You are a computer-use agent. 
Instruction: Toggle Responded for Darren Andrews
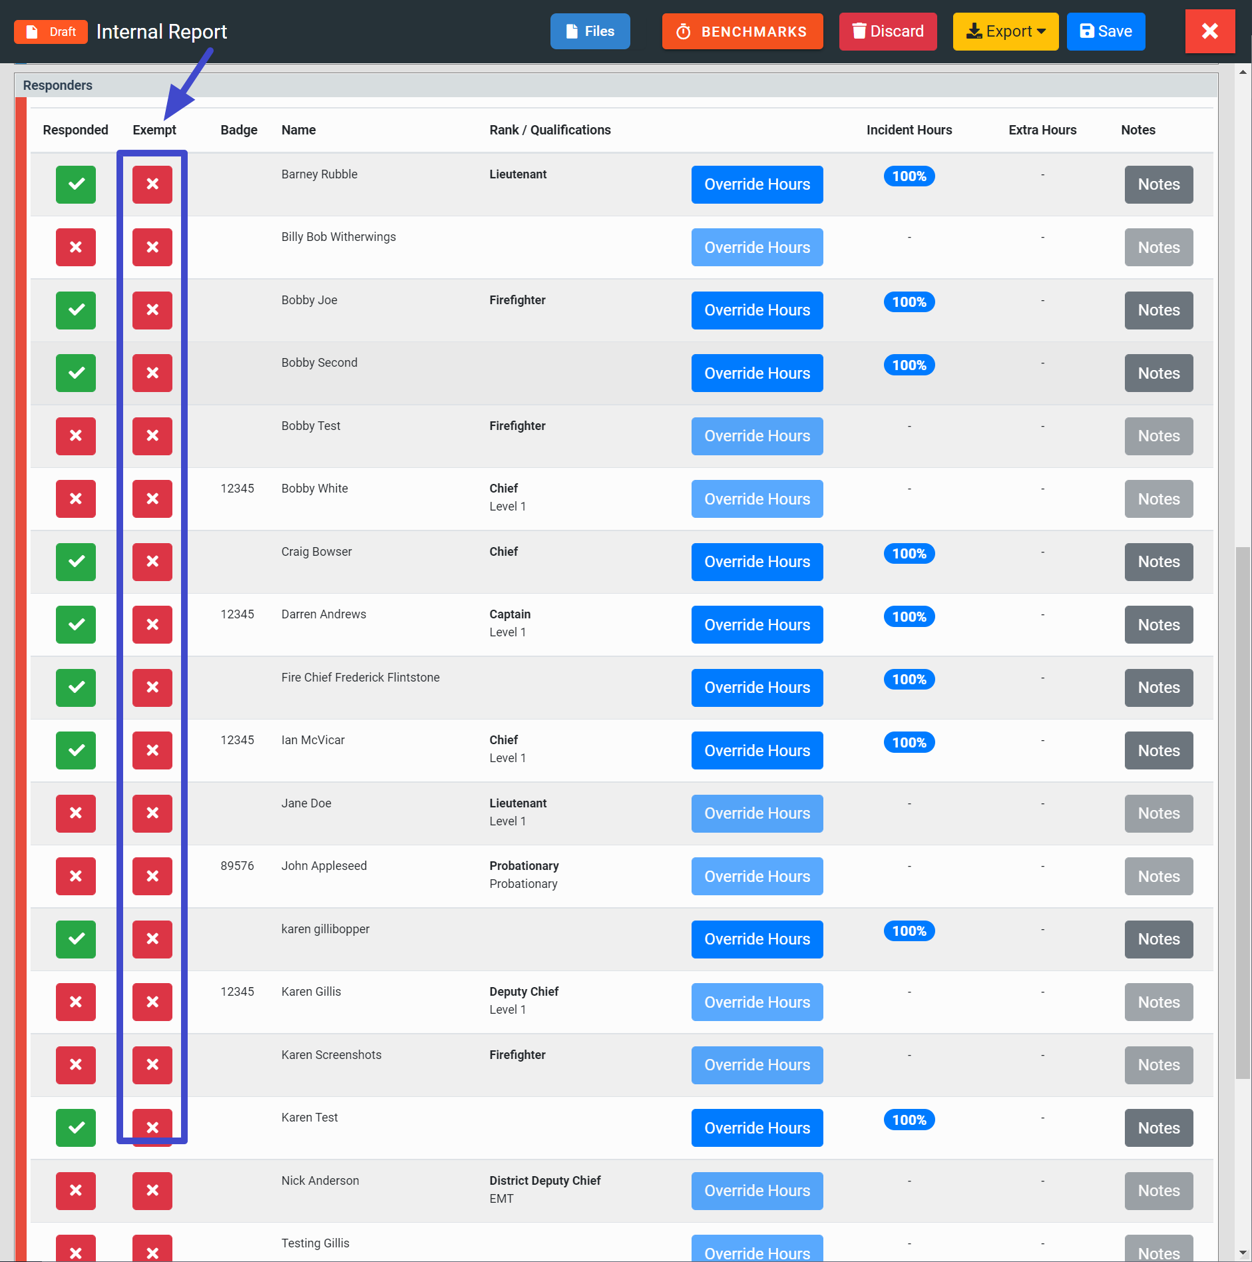pos(76,625)
